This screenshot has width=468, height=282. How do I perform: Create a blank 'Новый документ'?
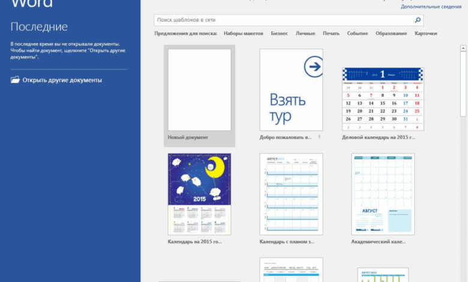[x=199, y=90]
